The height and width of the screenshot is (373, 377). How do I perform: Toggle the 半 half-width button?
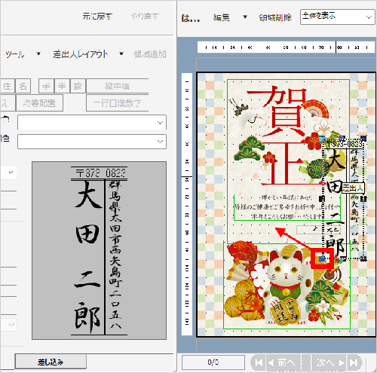(x=62, y=86)
